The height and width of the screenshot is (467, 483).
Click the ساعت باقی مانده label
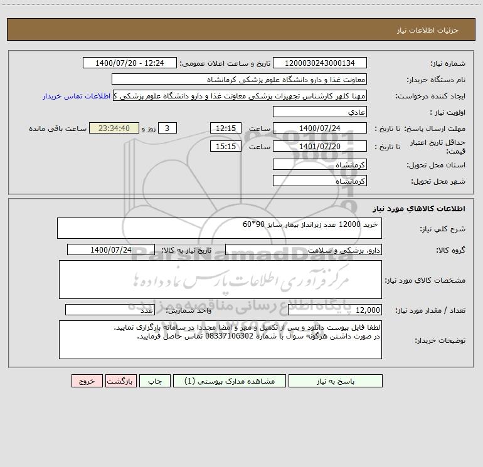(58, 129)
